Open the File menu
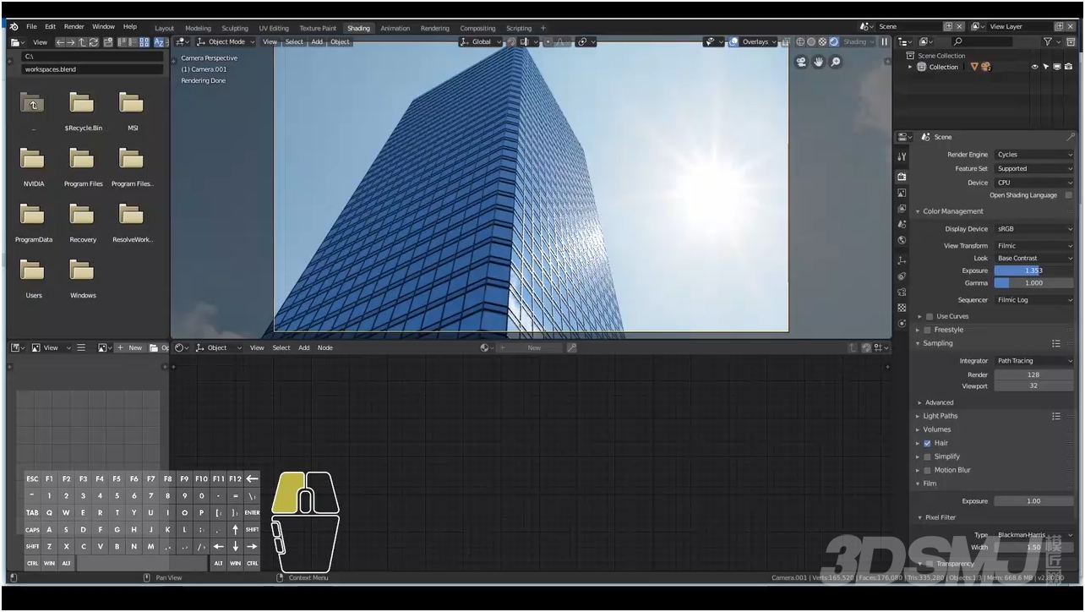 31,27
